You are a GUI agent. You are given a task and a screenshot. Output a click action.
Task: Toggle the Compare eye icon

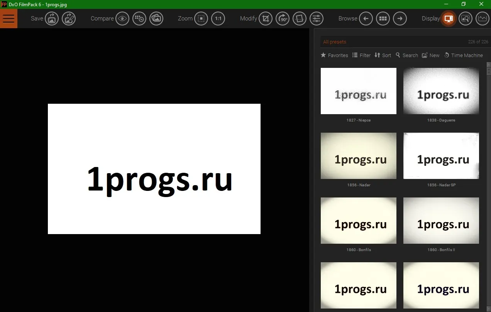click(x=122, y=19)
